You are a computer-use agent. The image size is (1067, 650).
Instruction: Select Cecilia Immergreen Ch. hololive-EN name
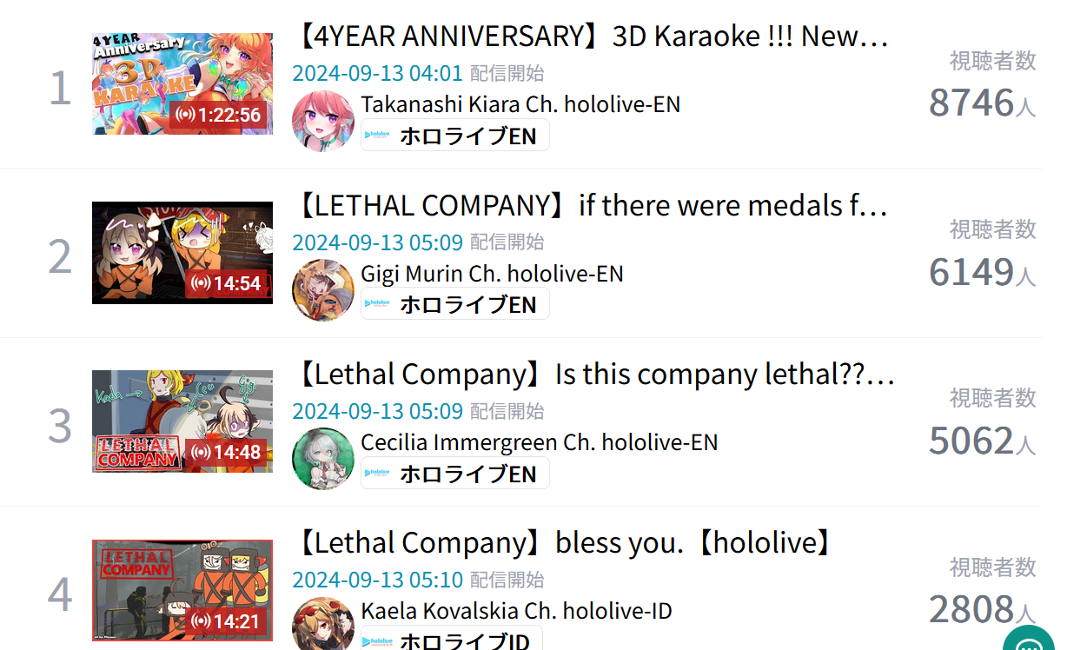[540, 441]
